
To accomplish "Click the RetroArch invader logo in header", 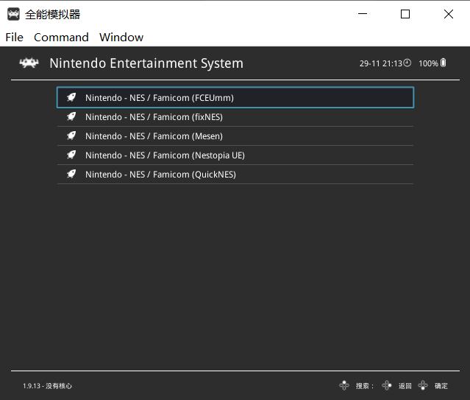I will (x=29, y=63).
